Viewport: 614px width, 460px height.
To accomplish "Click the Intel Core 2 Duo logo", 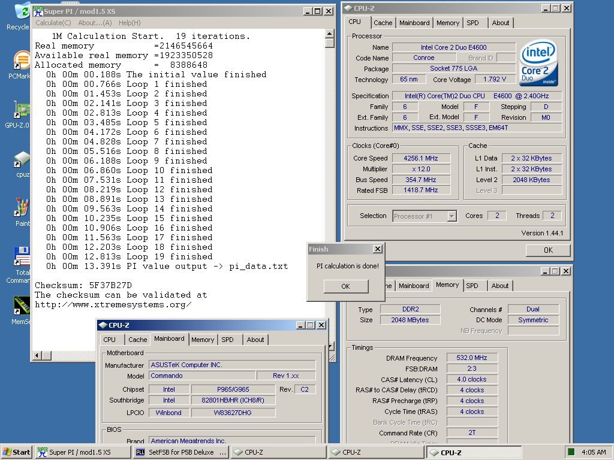I will point(538,63).
